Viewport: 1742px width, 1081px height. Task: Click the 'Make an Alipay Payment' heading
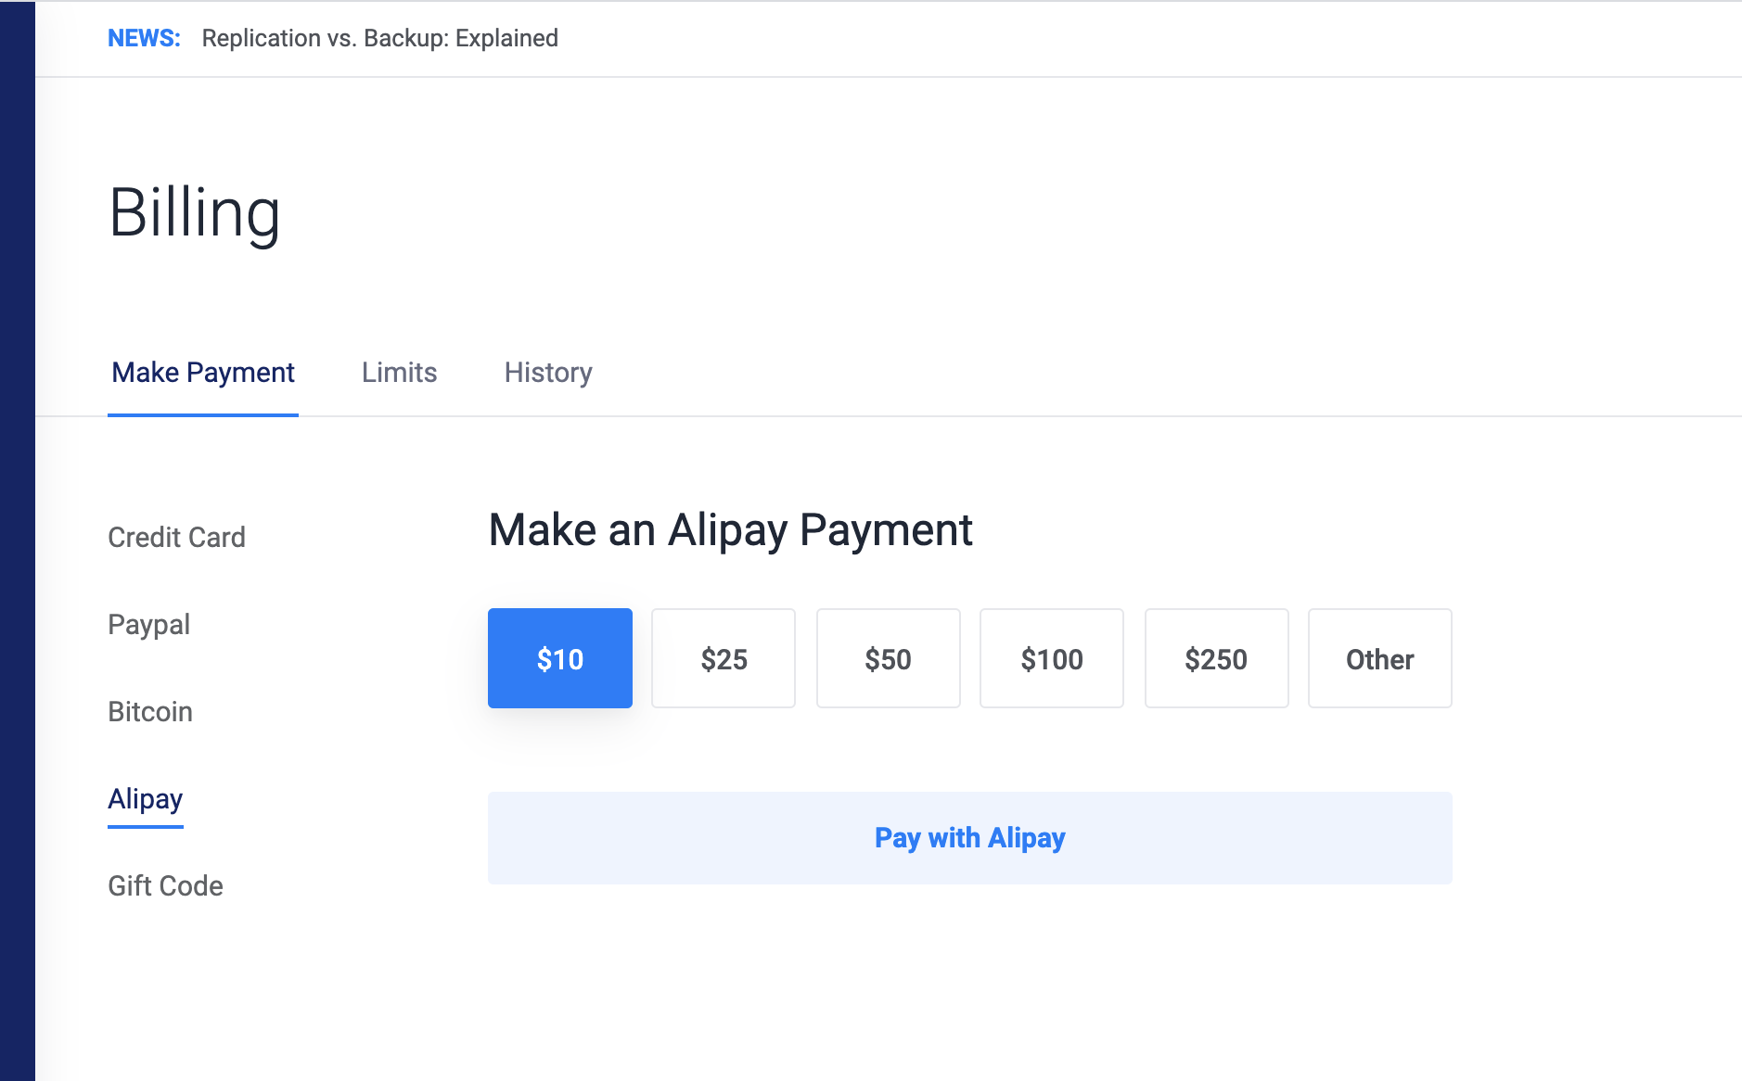pyautogui.click(x=730, y=530)
